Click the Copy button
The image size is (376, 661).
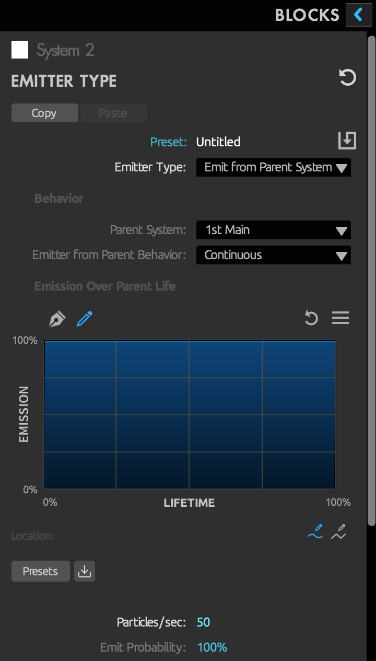click(44, 113)
